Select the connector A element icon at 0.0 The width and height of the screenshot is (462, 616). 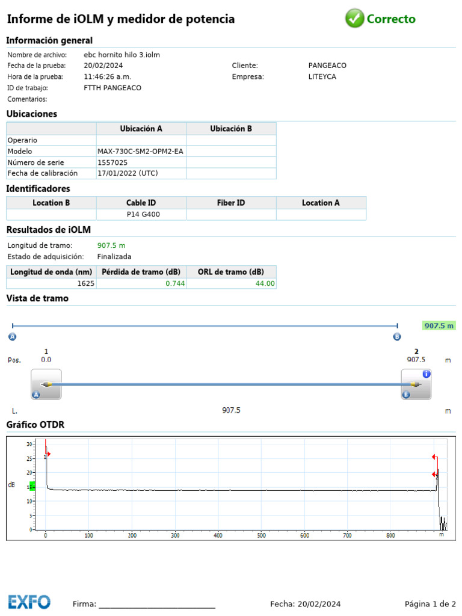46,384
